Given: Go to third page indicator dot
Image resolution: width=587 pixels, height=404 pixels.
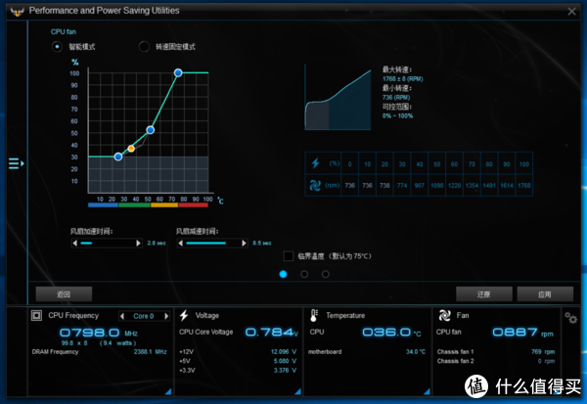Looking at the screenshot, I should (326, 274).
